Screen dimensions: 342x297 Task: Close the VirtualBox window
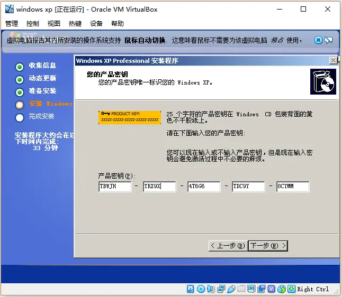click(x=327, y=9)
